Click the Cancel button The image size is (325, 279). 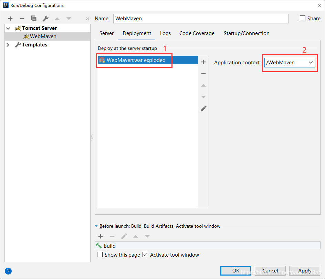(270, 270)
